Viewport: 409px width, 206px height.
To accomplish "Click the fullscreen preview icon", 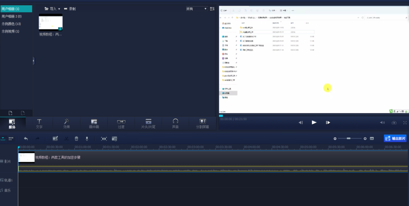I will point(405,123).
